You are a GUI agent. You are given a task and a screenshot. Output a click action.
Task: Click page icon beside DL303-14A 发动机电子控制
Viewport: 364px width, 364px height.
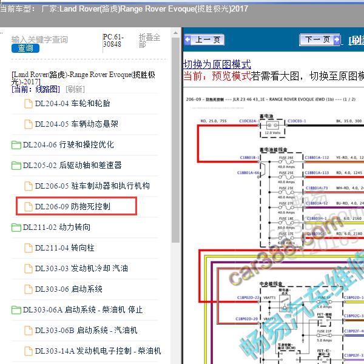[x=29, y=351]
